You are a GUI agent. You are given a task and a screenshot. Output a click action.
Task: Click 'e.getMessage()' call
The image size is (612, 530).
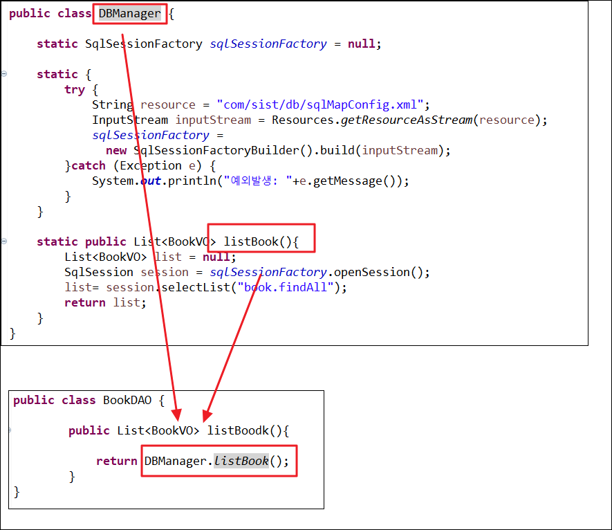(x=348, y=181)
